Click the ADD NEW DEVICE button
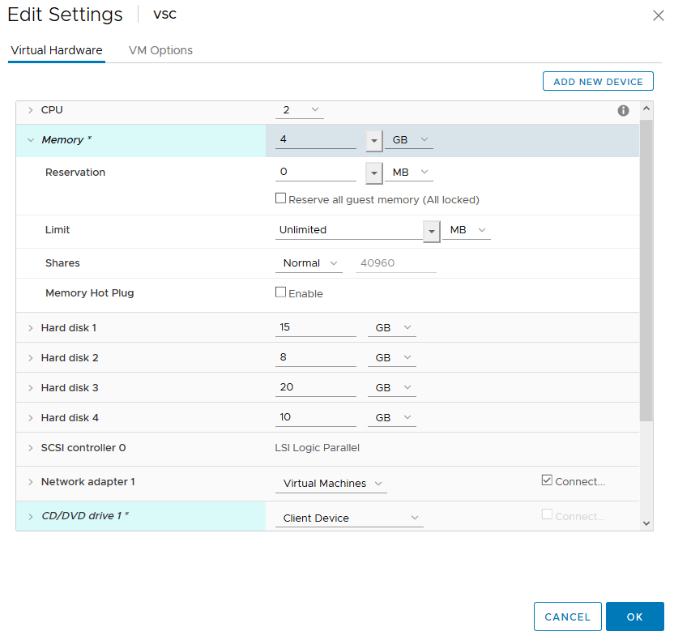Image resolution: width=674 pixels, height=640 pixels. 598,82
